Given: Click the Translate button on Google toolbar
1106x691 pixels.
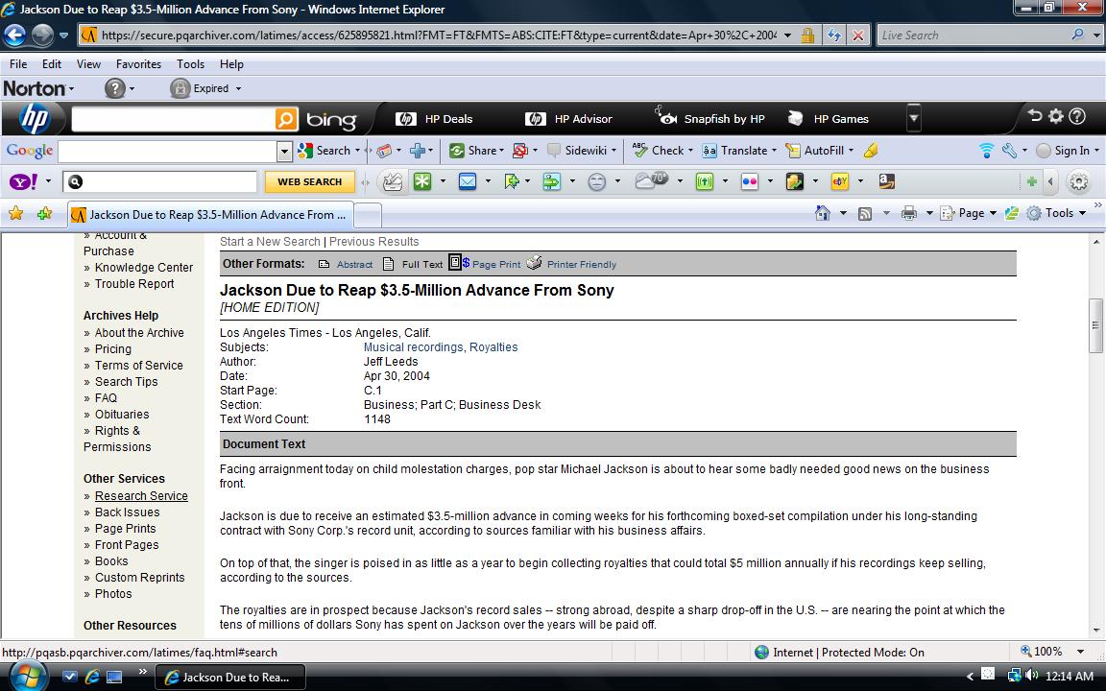Looking at the screenshot, I should tap(735, 150).
